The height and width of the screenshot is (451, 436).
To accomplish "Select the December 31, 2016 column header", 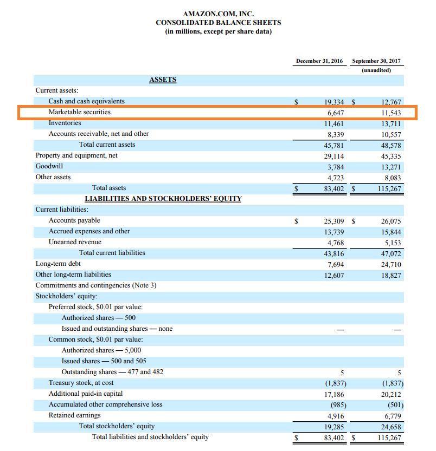I will (319, 61).
